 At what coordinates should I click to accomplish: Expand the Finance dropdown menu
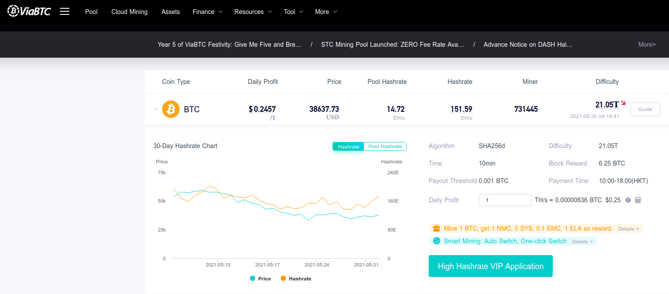pos(207,12)
